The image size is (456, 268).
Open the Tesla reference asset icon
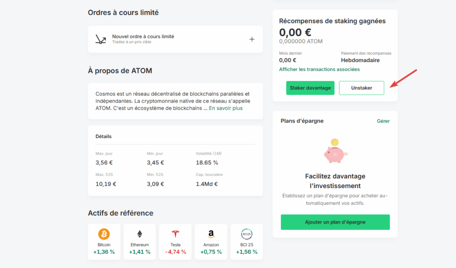(175, 234)
